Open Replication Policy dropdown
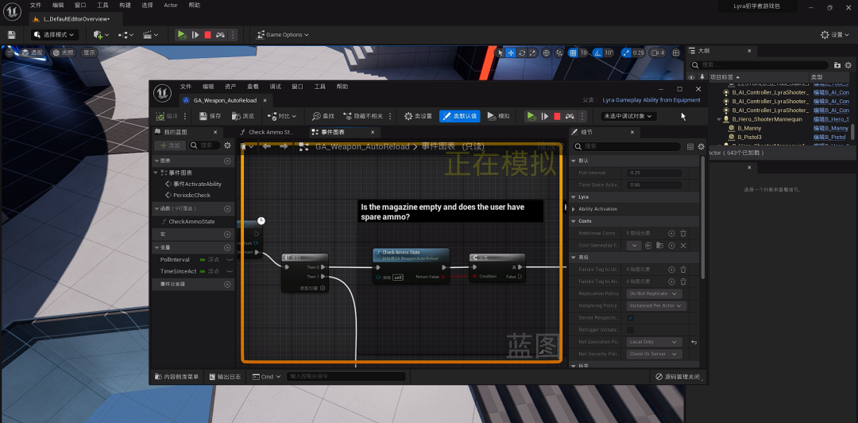 [654, 293]
